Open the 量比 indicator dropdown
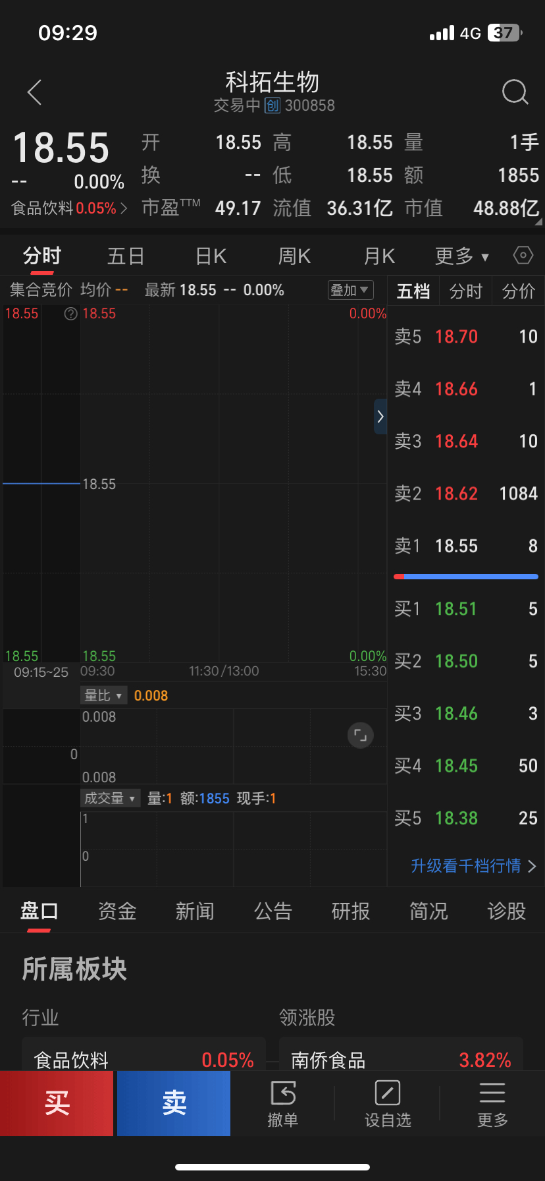This screenshot has width=545, height=1181. pos(103,695)
